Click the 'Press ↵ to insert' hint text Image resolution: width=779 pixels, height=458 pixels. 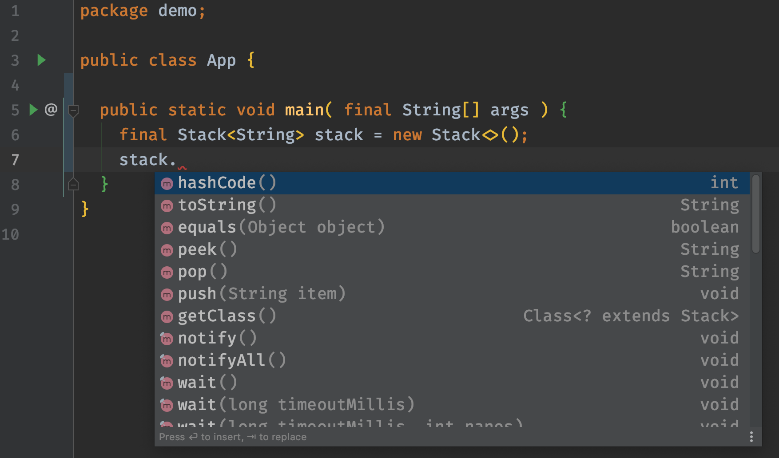click(x=201, y=437)
